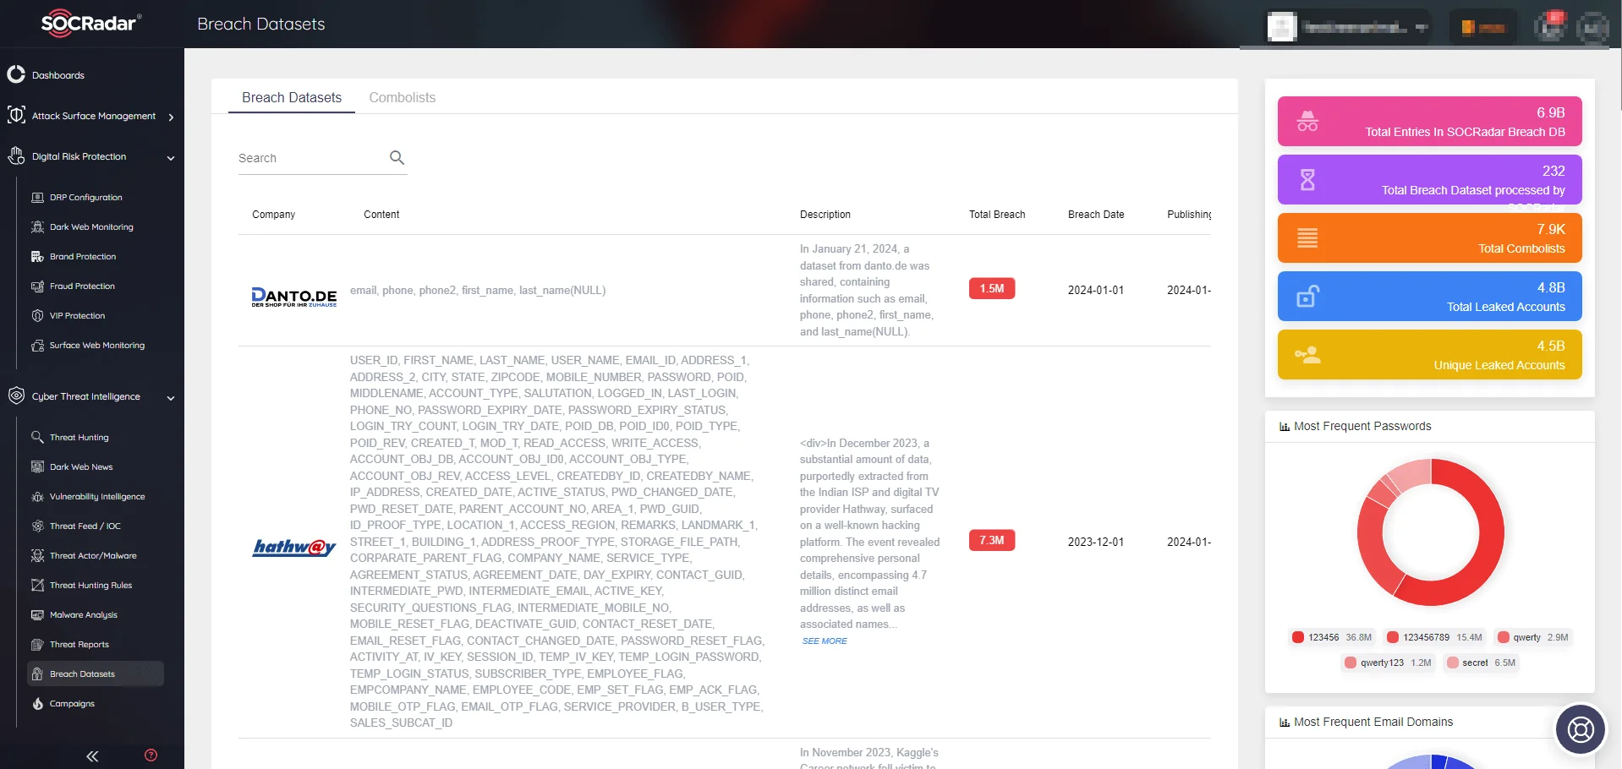Open the Total Leaked Accounts blue card
Image resolution: width=1622 pixels, height=769 pixels.
[x=1429, y=297]
